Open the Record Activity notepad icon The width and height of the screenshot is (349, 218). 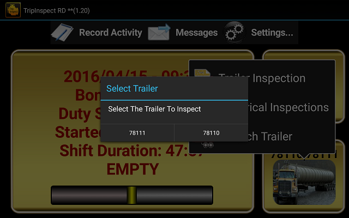point(62,33)
